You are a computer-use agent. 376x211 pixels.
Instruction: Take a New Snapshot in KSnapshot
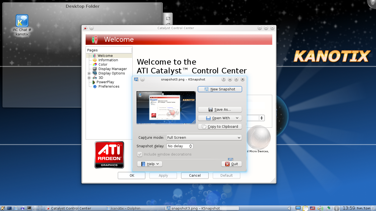click(220, 89)
